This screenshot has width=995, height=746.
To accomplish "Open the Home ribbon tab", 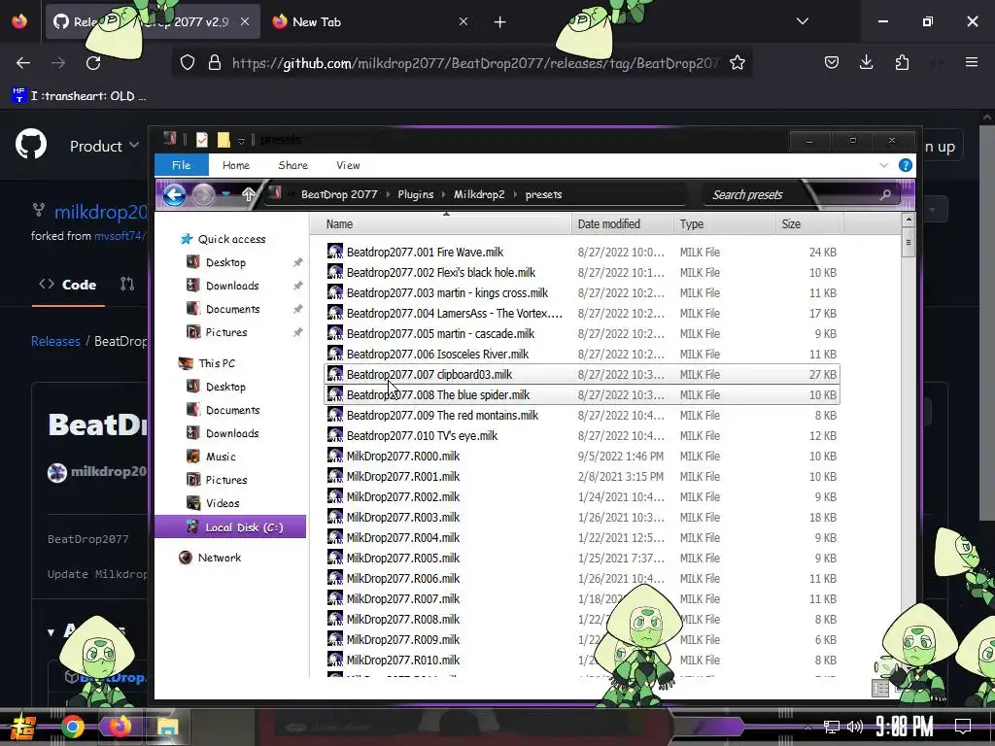I will (x=236, y=165).
